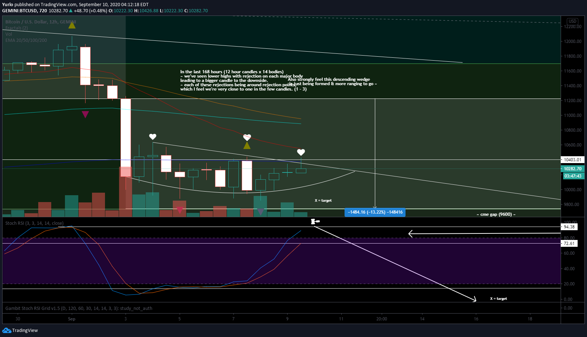Viewport: 587px width, 337px height.
Task: Click the red down triangle in volume bars near Sep 5
Action: (x=180, y=210)
